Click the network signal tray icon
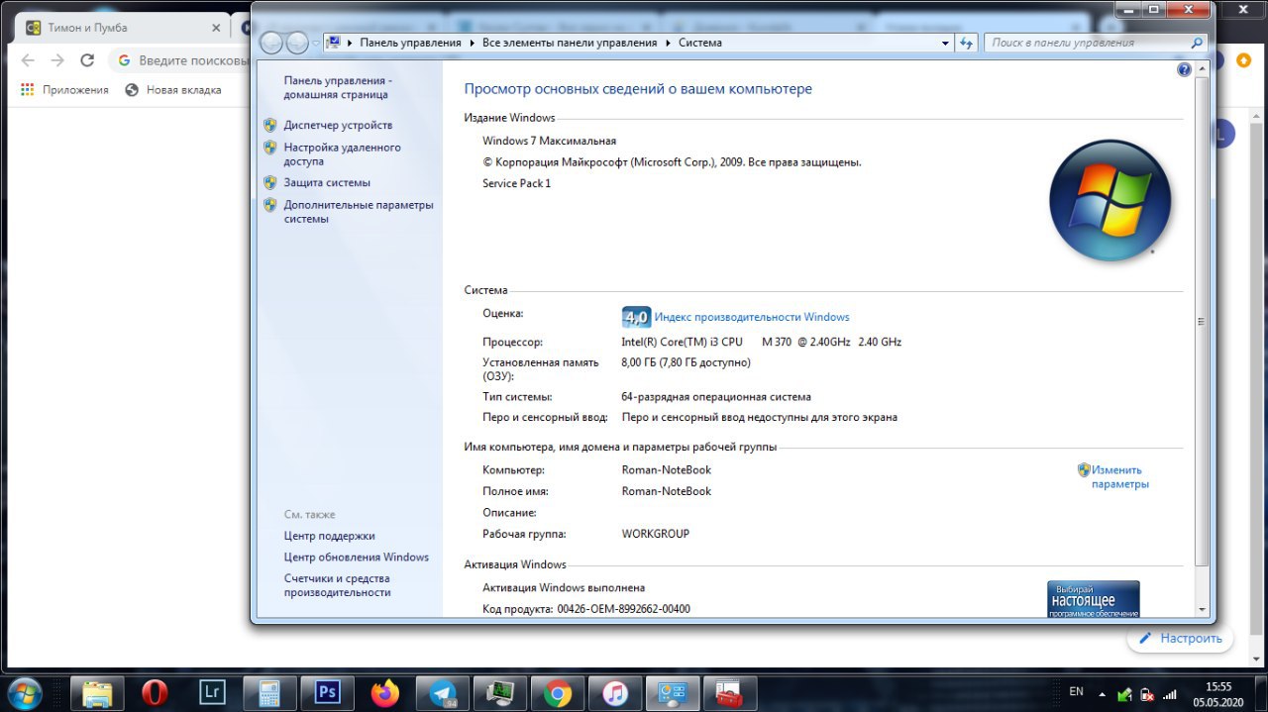This screenshot has width=1268, height=712. tap(1170, 693)
